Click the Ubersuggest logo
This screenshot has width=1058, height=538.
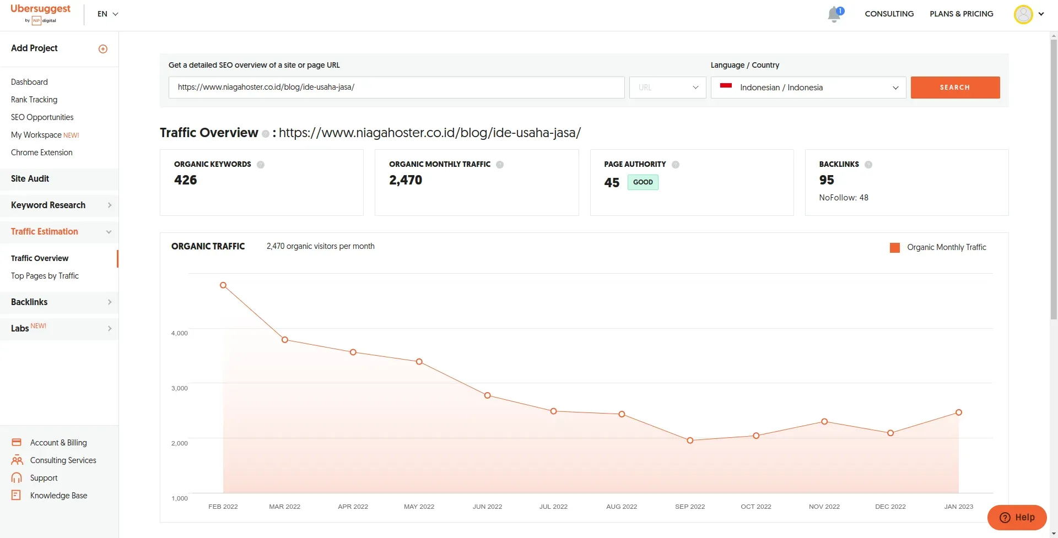[40, 14]
